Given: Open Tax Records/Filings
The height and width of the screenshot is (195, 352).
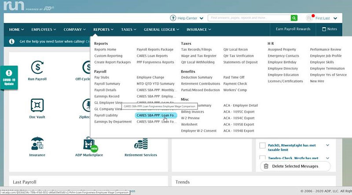Looking at the screenshot, I should [x=196, y=50].
